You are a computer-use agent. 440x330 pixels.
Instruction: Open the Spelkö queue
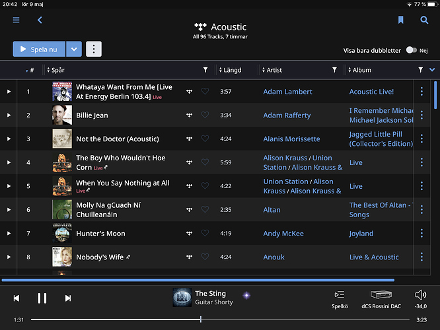(x=340, y=300)
